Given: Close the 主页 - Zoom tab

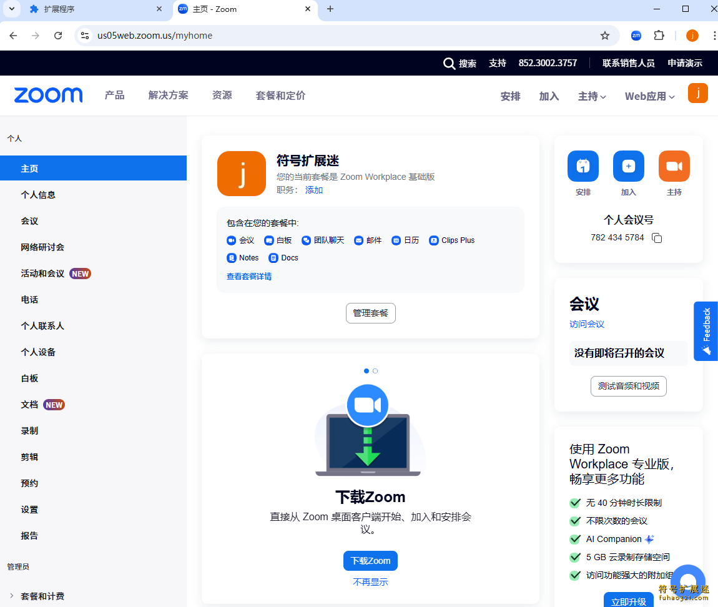Looking at the screenshot, I should tap(308, 9).
